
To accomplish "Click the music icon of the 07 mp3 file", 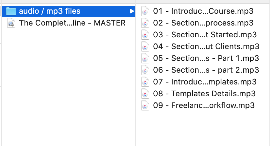I will [145, 82].
